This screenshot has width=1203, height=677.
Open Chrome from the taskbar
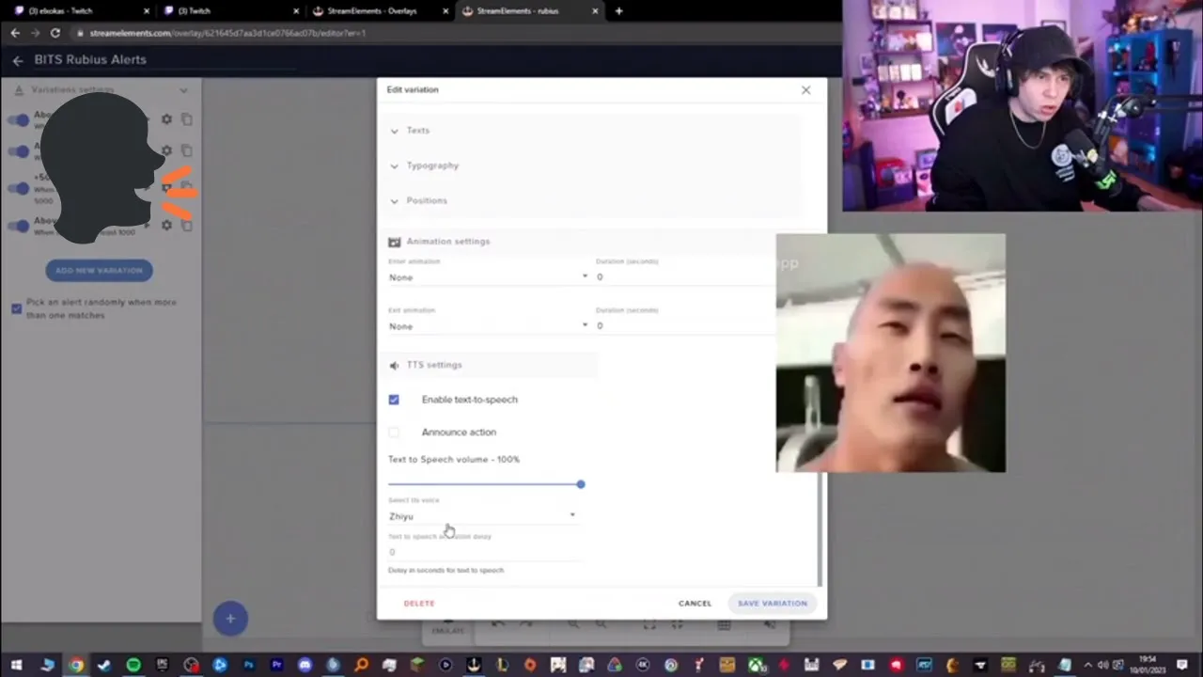click(76, 666)
